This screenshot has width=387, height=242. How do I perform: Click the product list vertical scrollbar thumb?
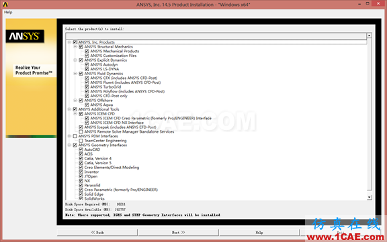click(370, 114)
